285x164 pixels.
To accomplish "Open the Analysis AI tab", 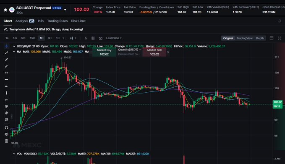I will pos(25,21).
